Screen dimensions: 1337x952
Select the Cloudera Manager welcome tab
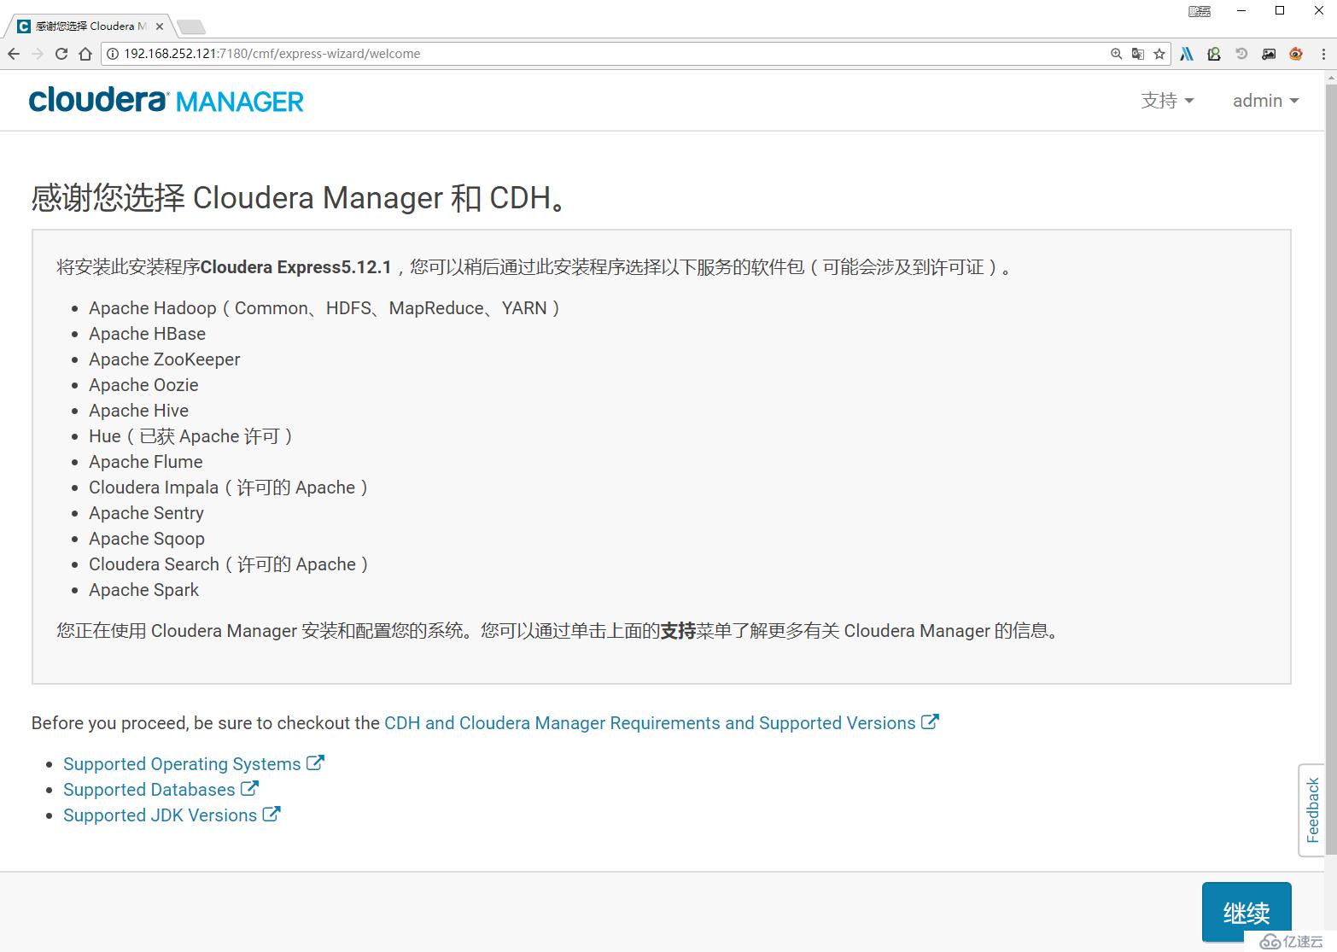[90, 26]
